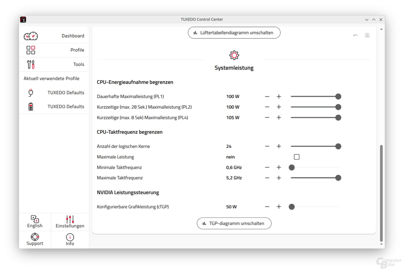
Task: Click the scrollbar up arrow
Action: (381, 29)
